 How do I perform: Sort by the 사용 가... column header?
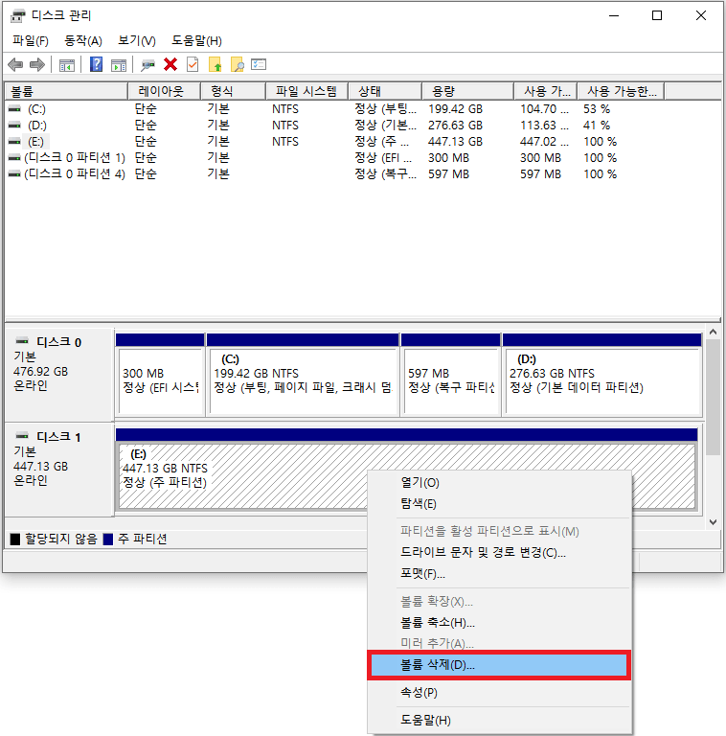tap(545, 91)
